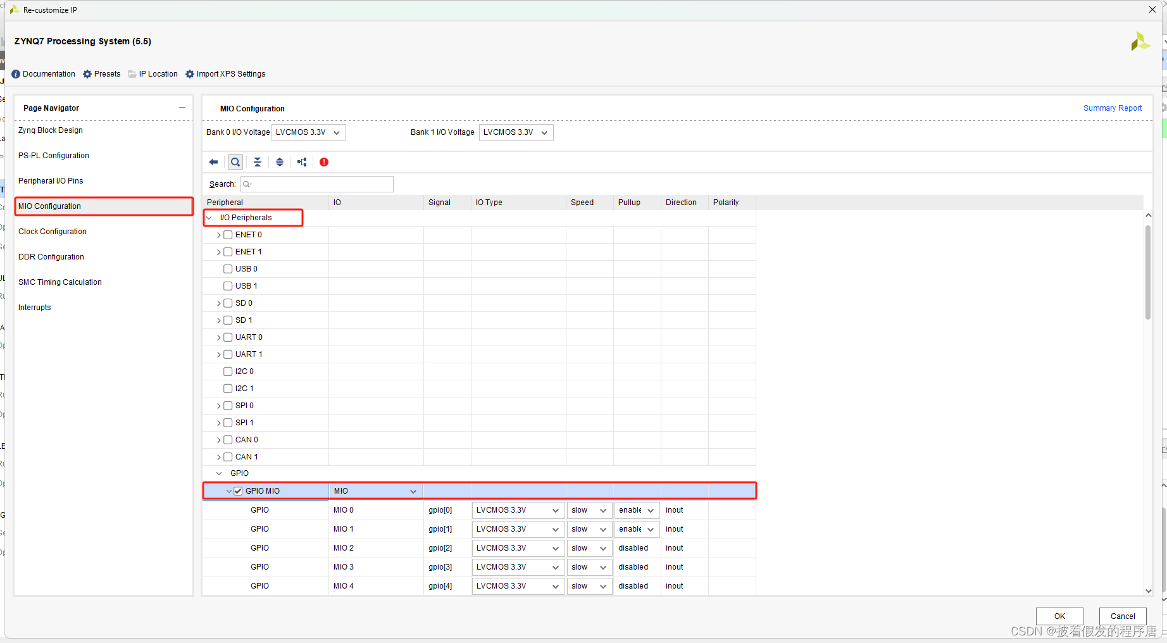Viewport: 1167px width, 643px height.
Task: Click the tree hierarchy toolbar icon
Action: (302, 162)
